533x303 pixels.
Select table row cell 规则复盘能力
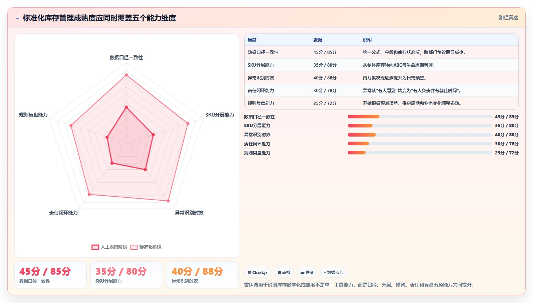tap(261, 103)
